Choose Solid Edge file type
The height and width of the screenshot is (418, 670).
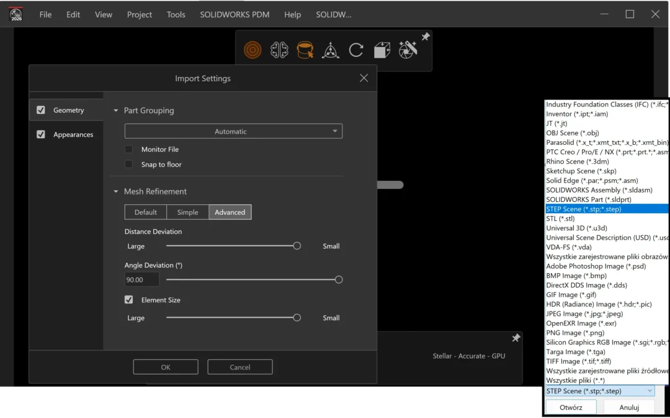pos(607,180)
